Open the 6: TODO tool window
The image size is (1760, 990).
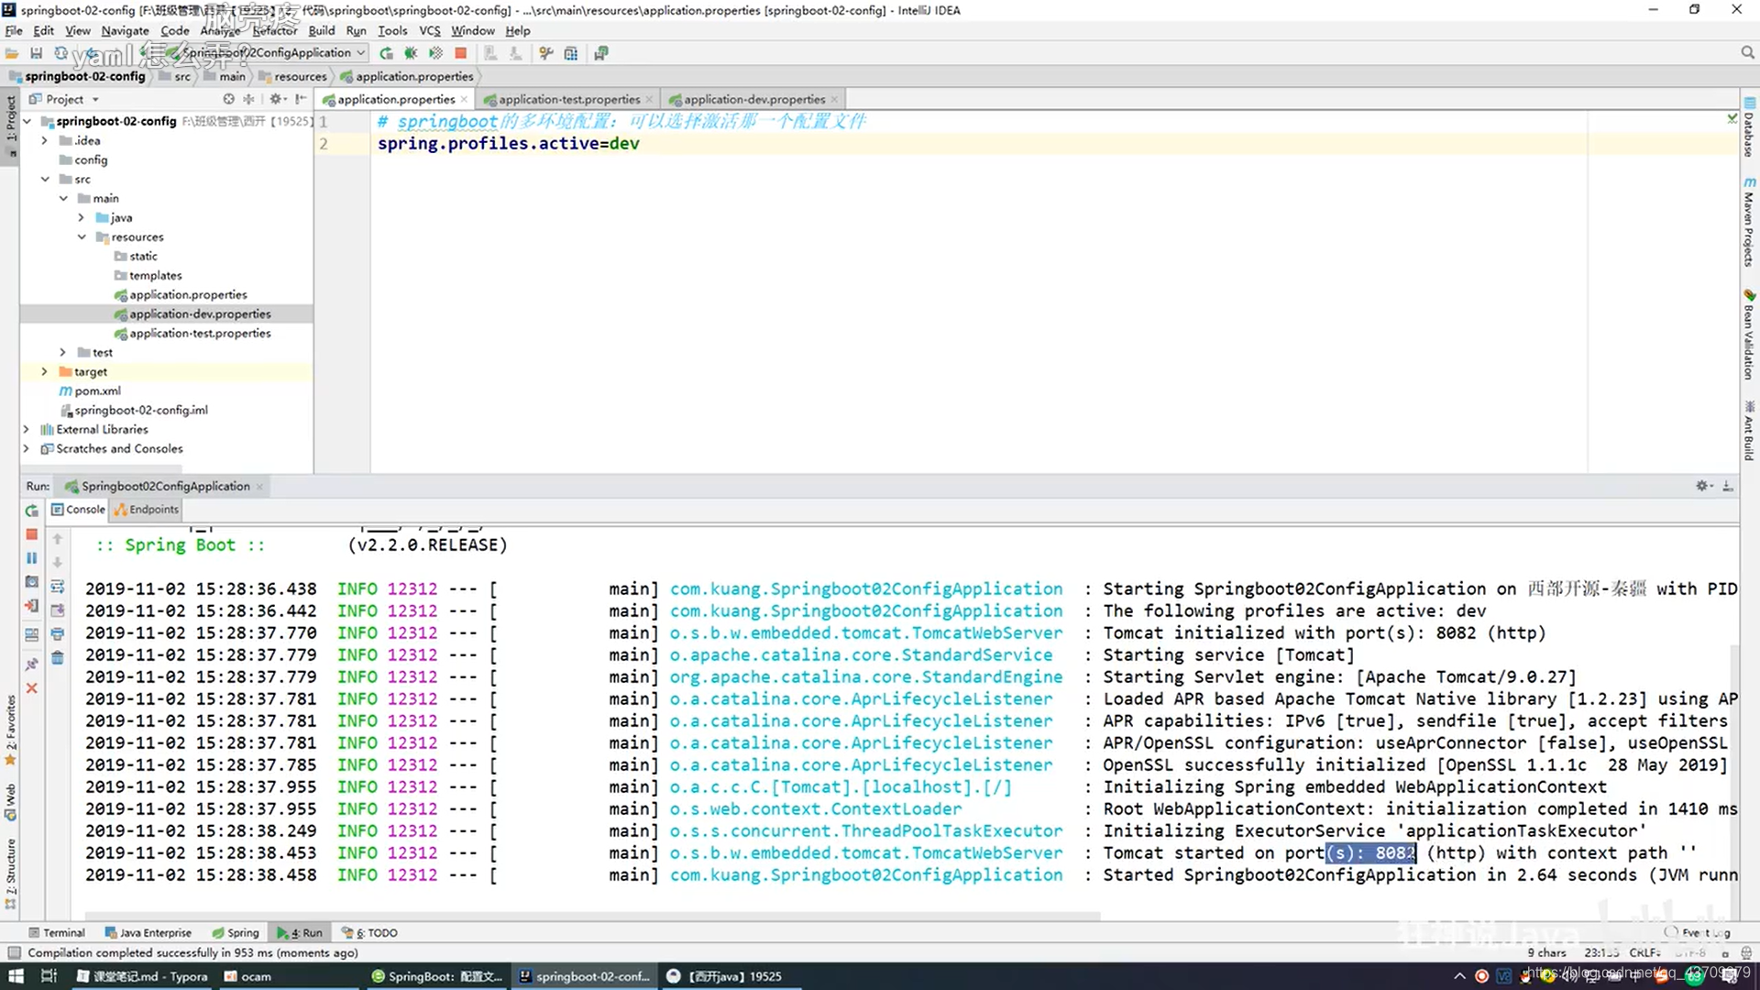click(369, 932)
